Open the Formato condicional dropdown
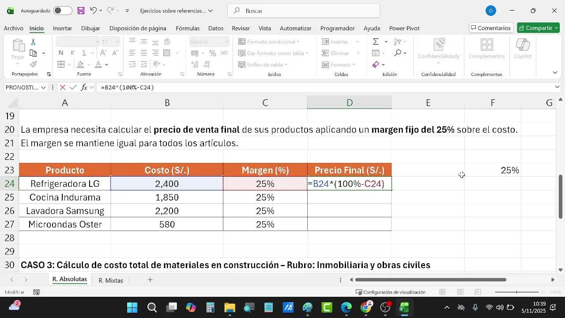565x318 pixels. point(269,42)
